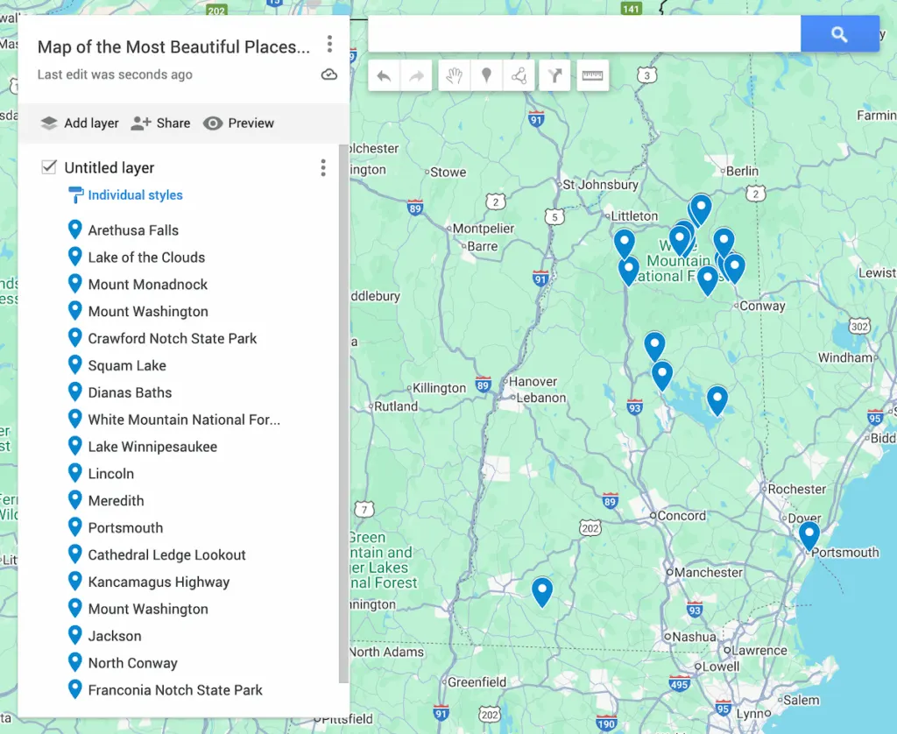The image size is (897, 734).
Task: Click the cloud saved-to-Drive icon
Action: tap(329, 74)
